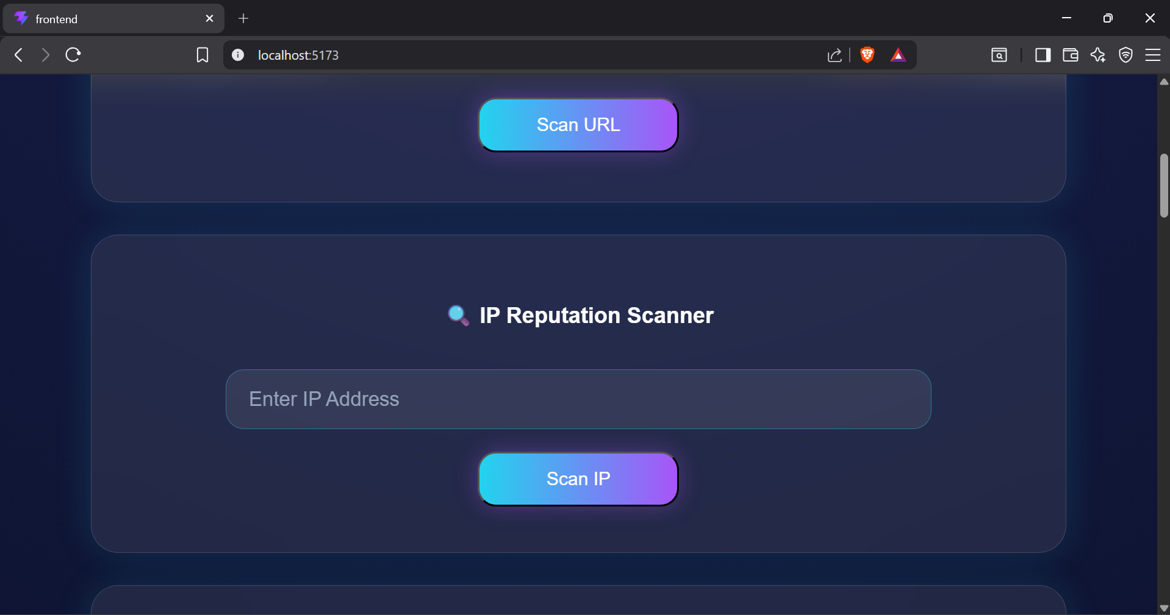Select the frontend tab
The width and height of the screenshot is (1170, 615).
click(x=114, y=18)
